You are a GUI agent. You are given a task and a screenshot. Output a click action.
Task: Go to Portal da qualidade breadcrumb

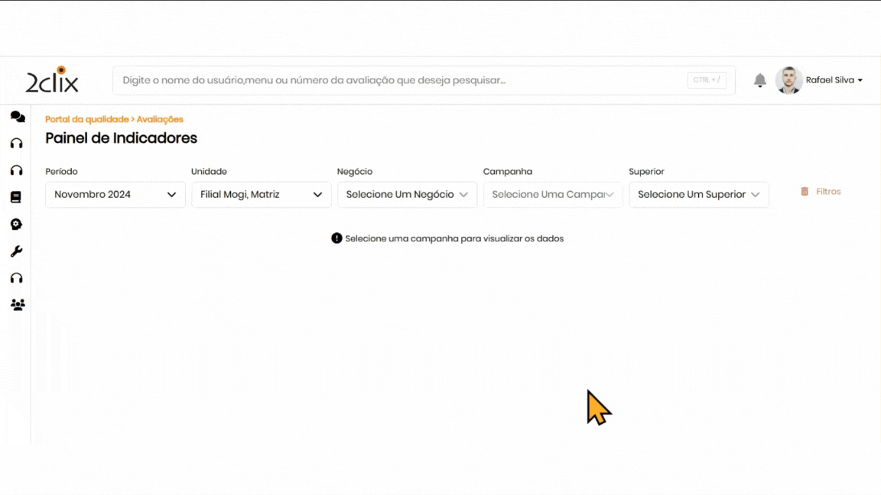point(86,119)
